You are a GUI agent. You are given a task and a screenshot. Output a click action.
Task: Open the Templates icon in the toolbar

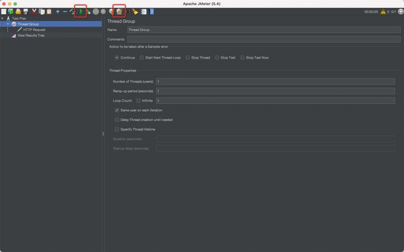11,12
